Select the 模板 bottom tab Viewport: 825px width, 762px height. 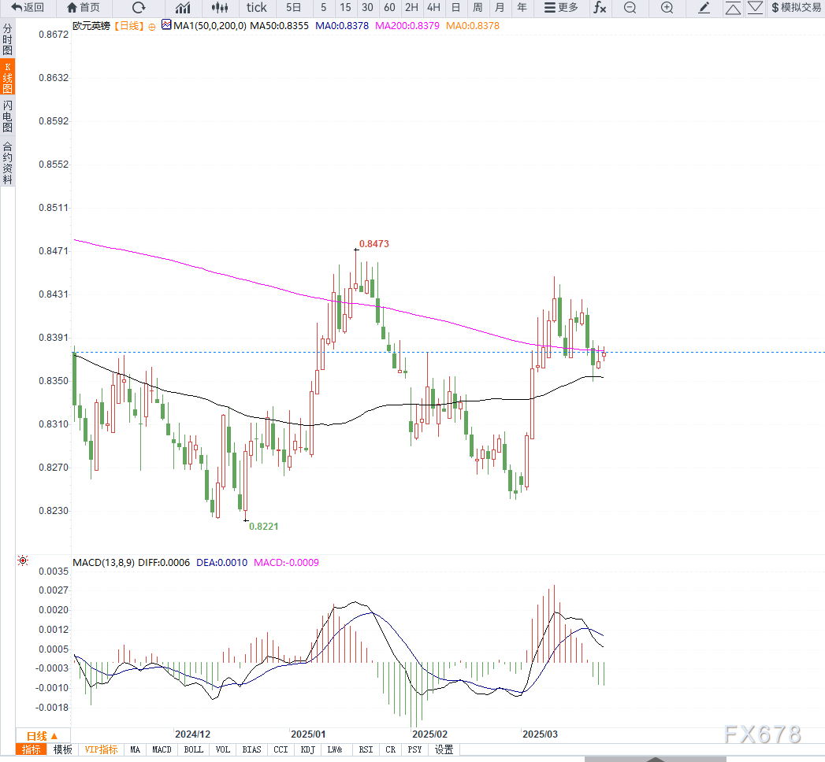pos(62,749)
